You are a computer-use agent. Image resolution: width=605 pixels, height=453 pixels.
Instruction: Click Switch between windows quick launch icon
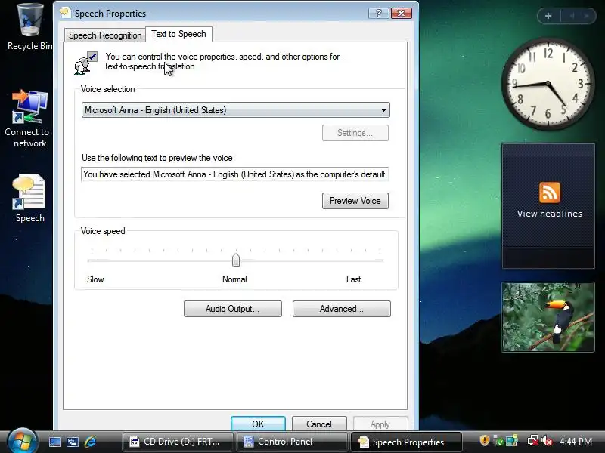click(72, 442)
